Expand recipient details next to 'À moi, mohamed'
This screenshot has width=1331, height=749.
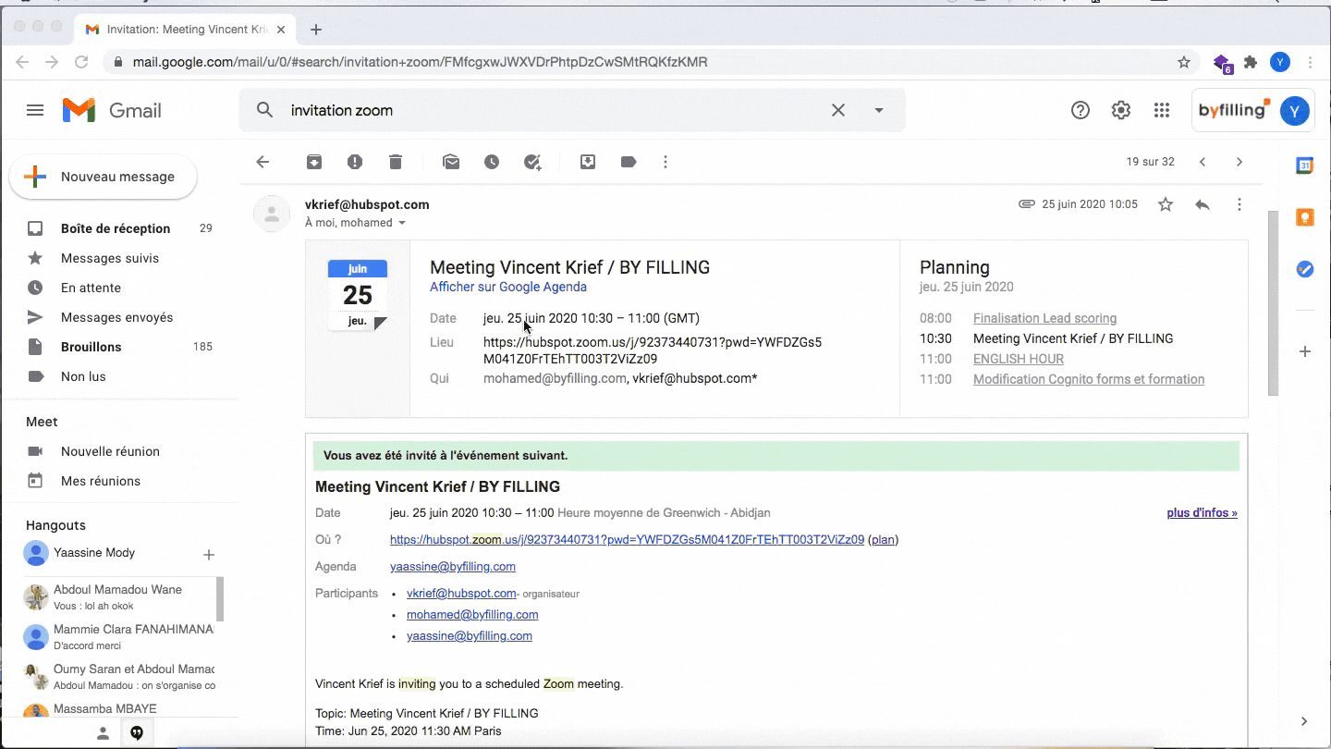pyautogui.click(x=401, y=223)
